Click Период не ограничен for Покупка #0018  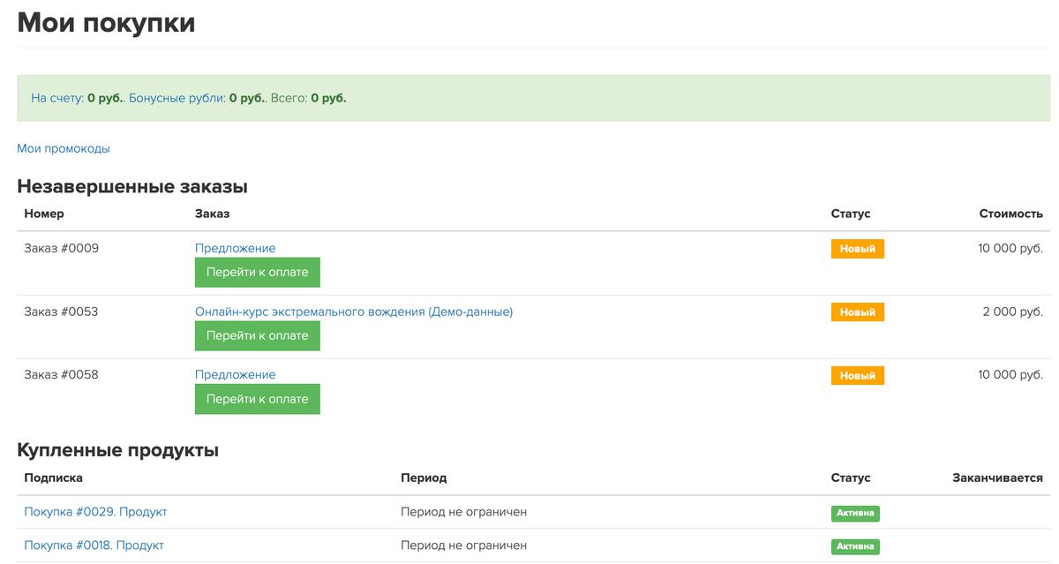point(463,545)
